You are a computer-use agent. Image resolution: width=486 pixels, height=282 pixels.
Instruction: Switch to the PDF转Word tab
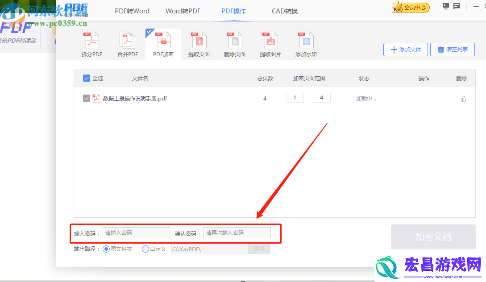(x=132, y=11)
